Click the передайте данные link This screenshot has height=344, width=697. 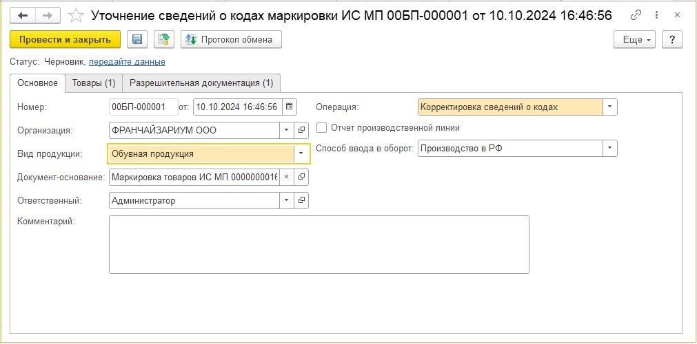[127, 62]
